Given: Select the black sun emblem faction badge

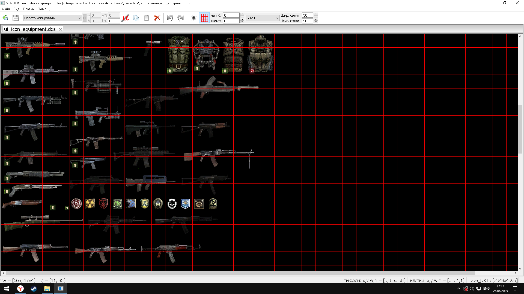Looking at the screenshot, I should click(x=199, y=204).
